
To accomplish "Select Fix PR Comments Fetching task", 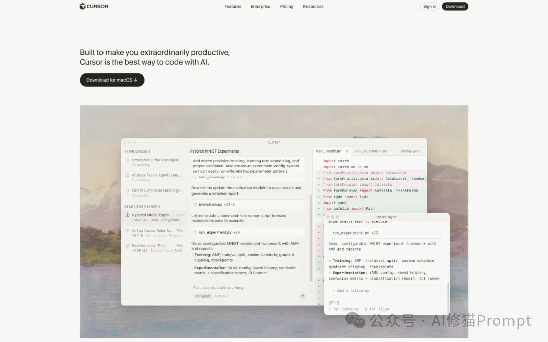I will tap(154, 193).
